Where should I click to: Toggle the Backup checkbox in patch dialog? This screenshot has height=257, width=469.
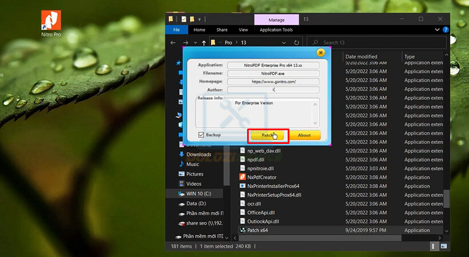[201, 135]
